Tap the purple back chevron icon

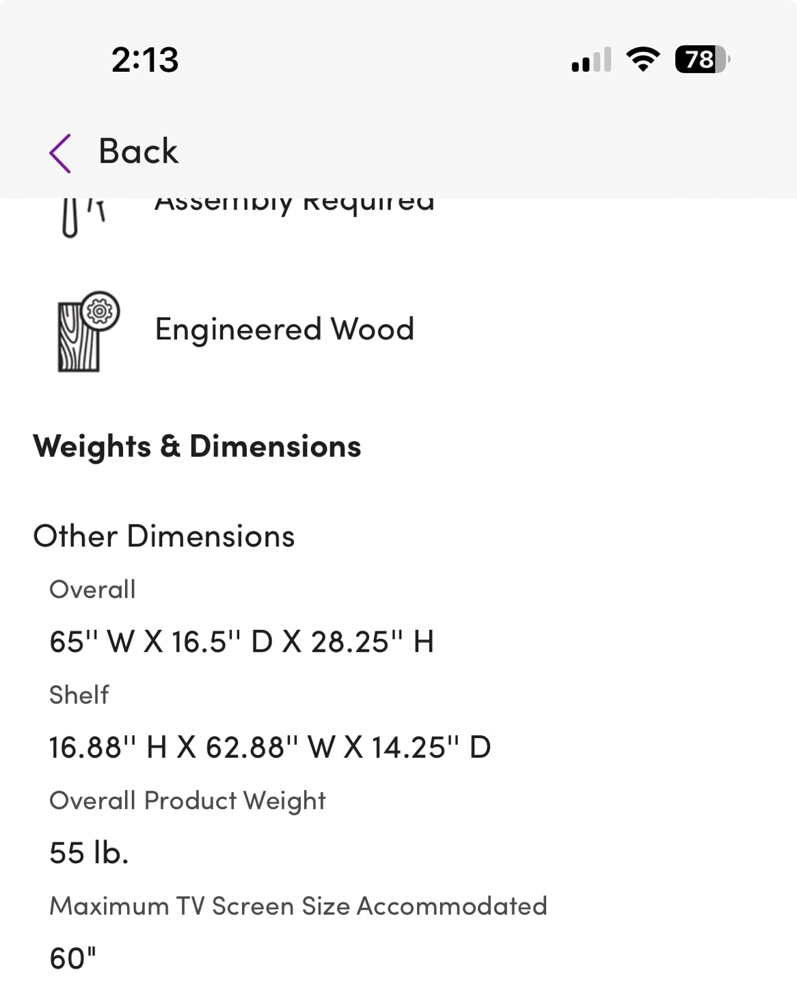pos(60,153)
